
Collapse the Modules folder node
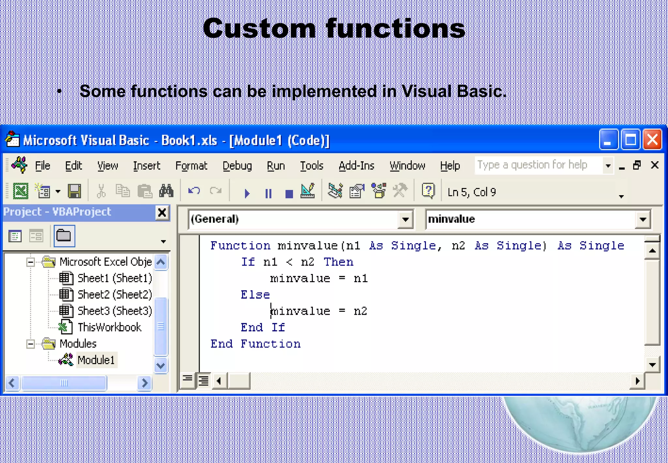coord(31,344)
